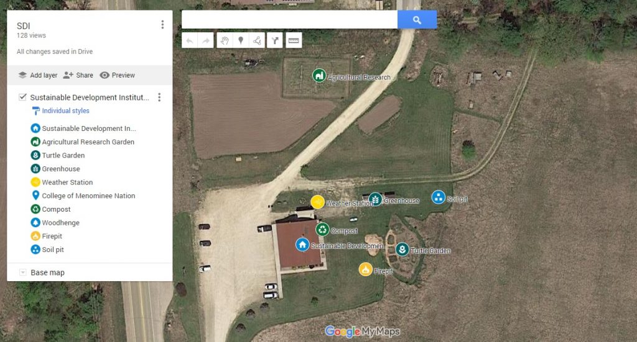Click the blue search magnifier button
637x342 pixels.
(417, 20)
